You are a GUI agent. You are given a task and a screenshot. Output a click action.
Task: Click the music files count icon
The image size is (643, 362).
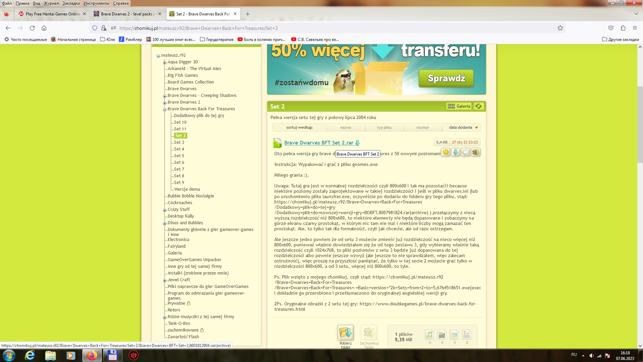[430, 335]
